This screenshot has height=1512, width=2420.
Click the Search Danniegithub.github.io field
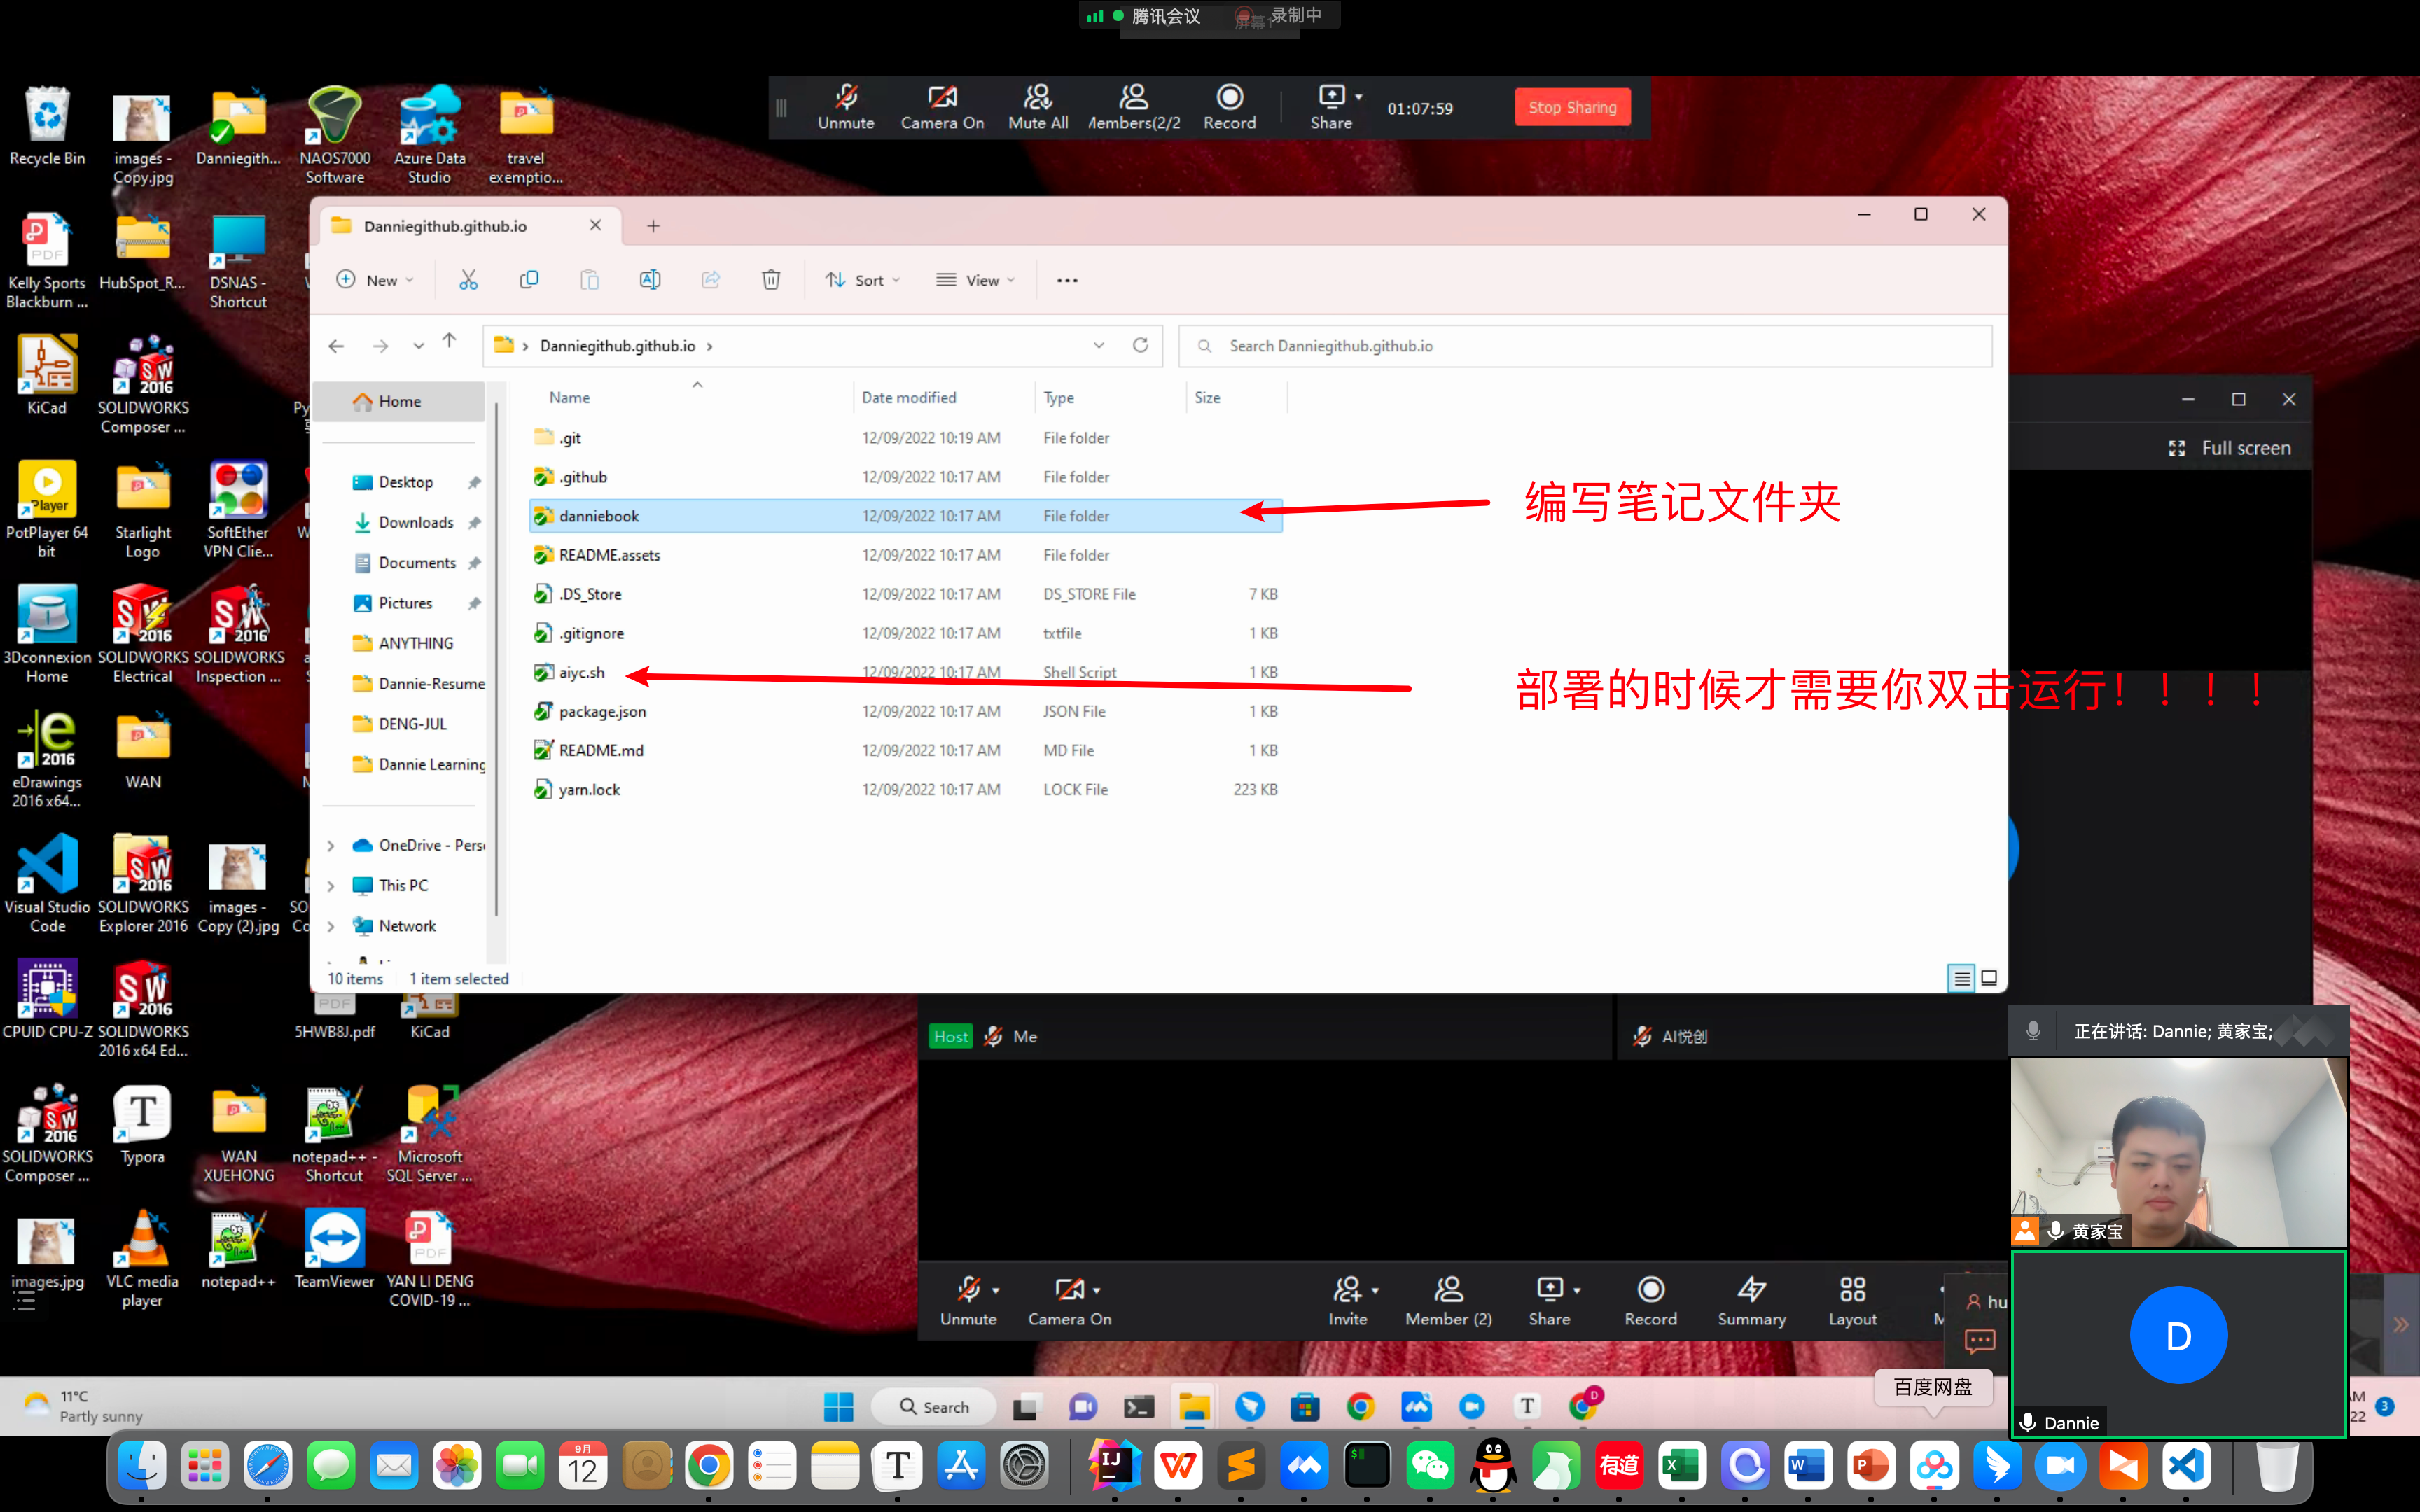point(1585,346)
